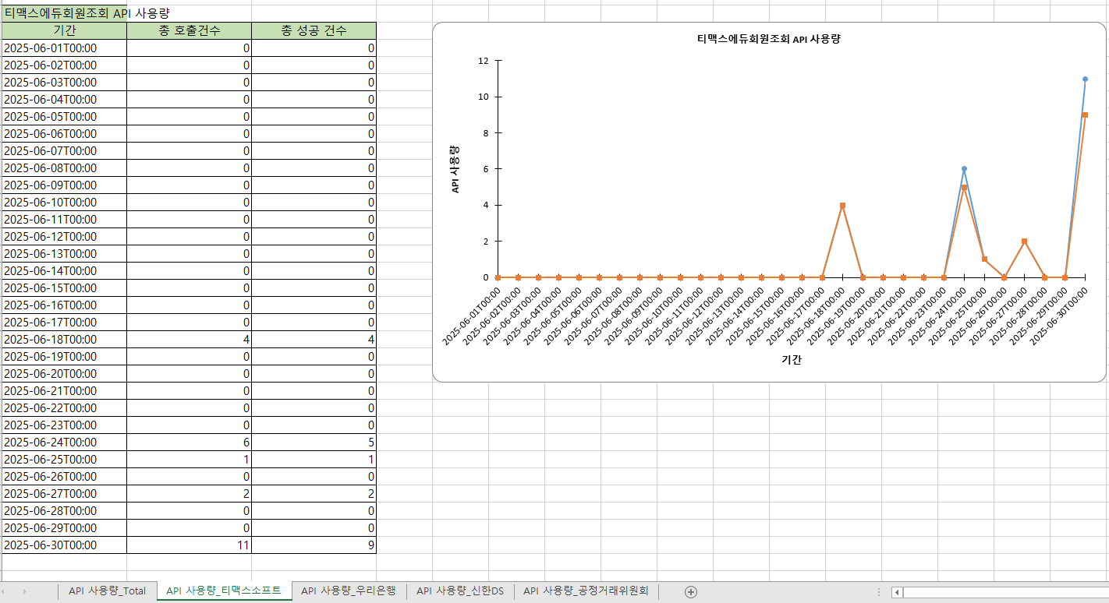This screenshot has height=603, width=1109.
Task: Select call count 2 on 06-27 row
Action: (x=189, y=493)
